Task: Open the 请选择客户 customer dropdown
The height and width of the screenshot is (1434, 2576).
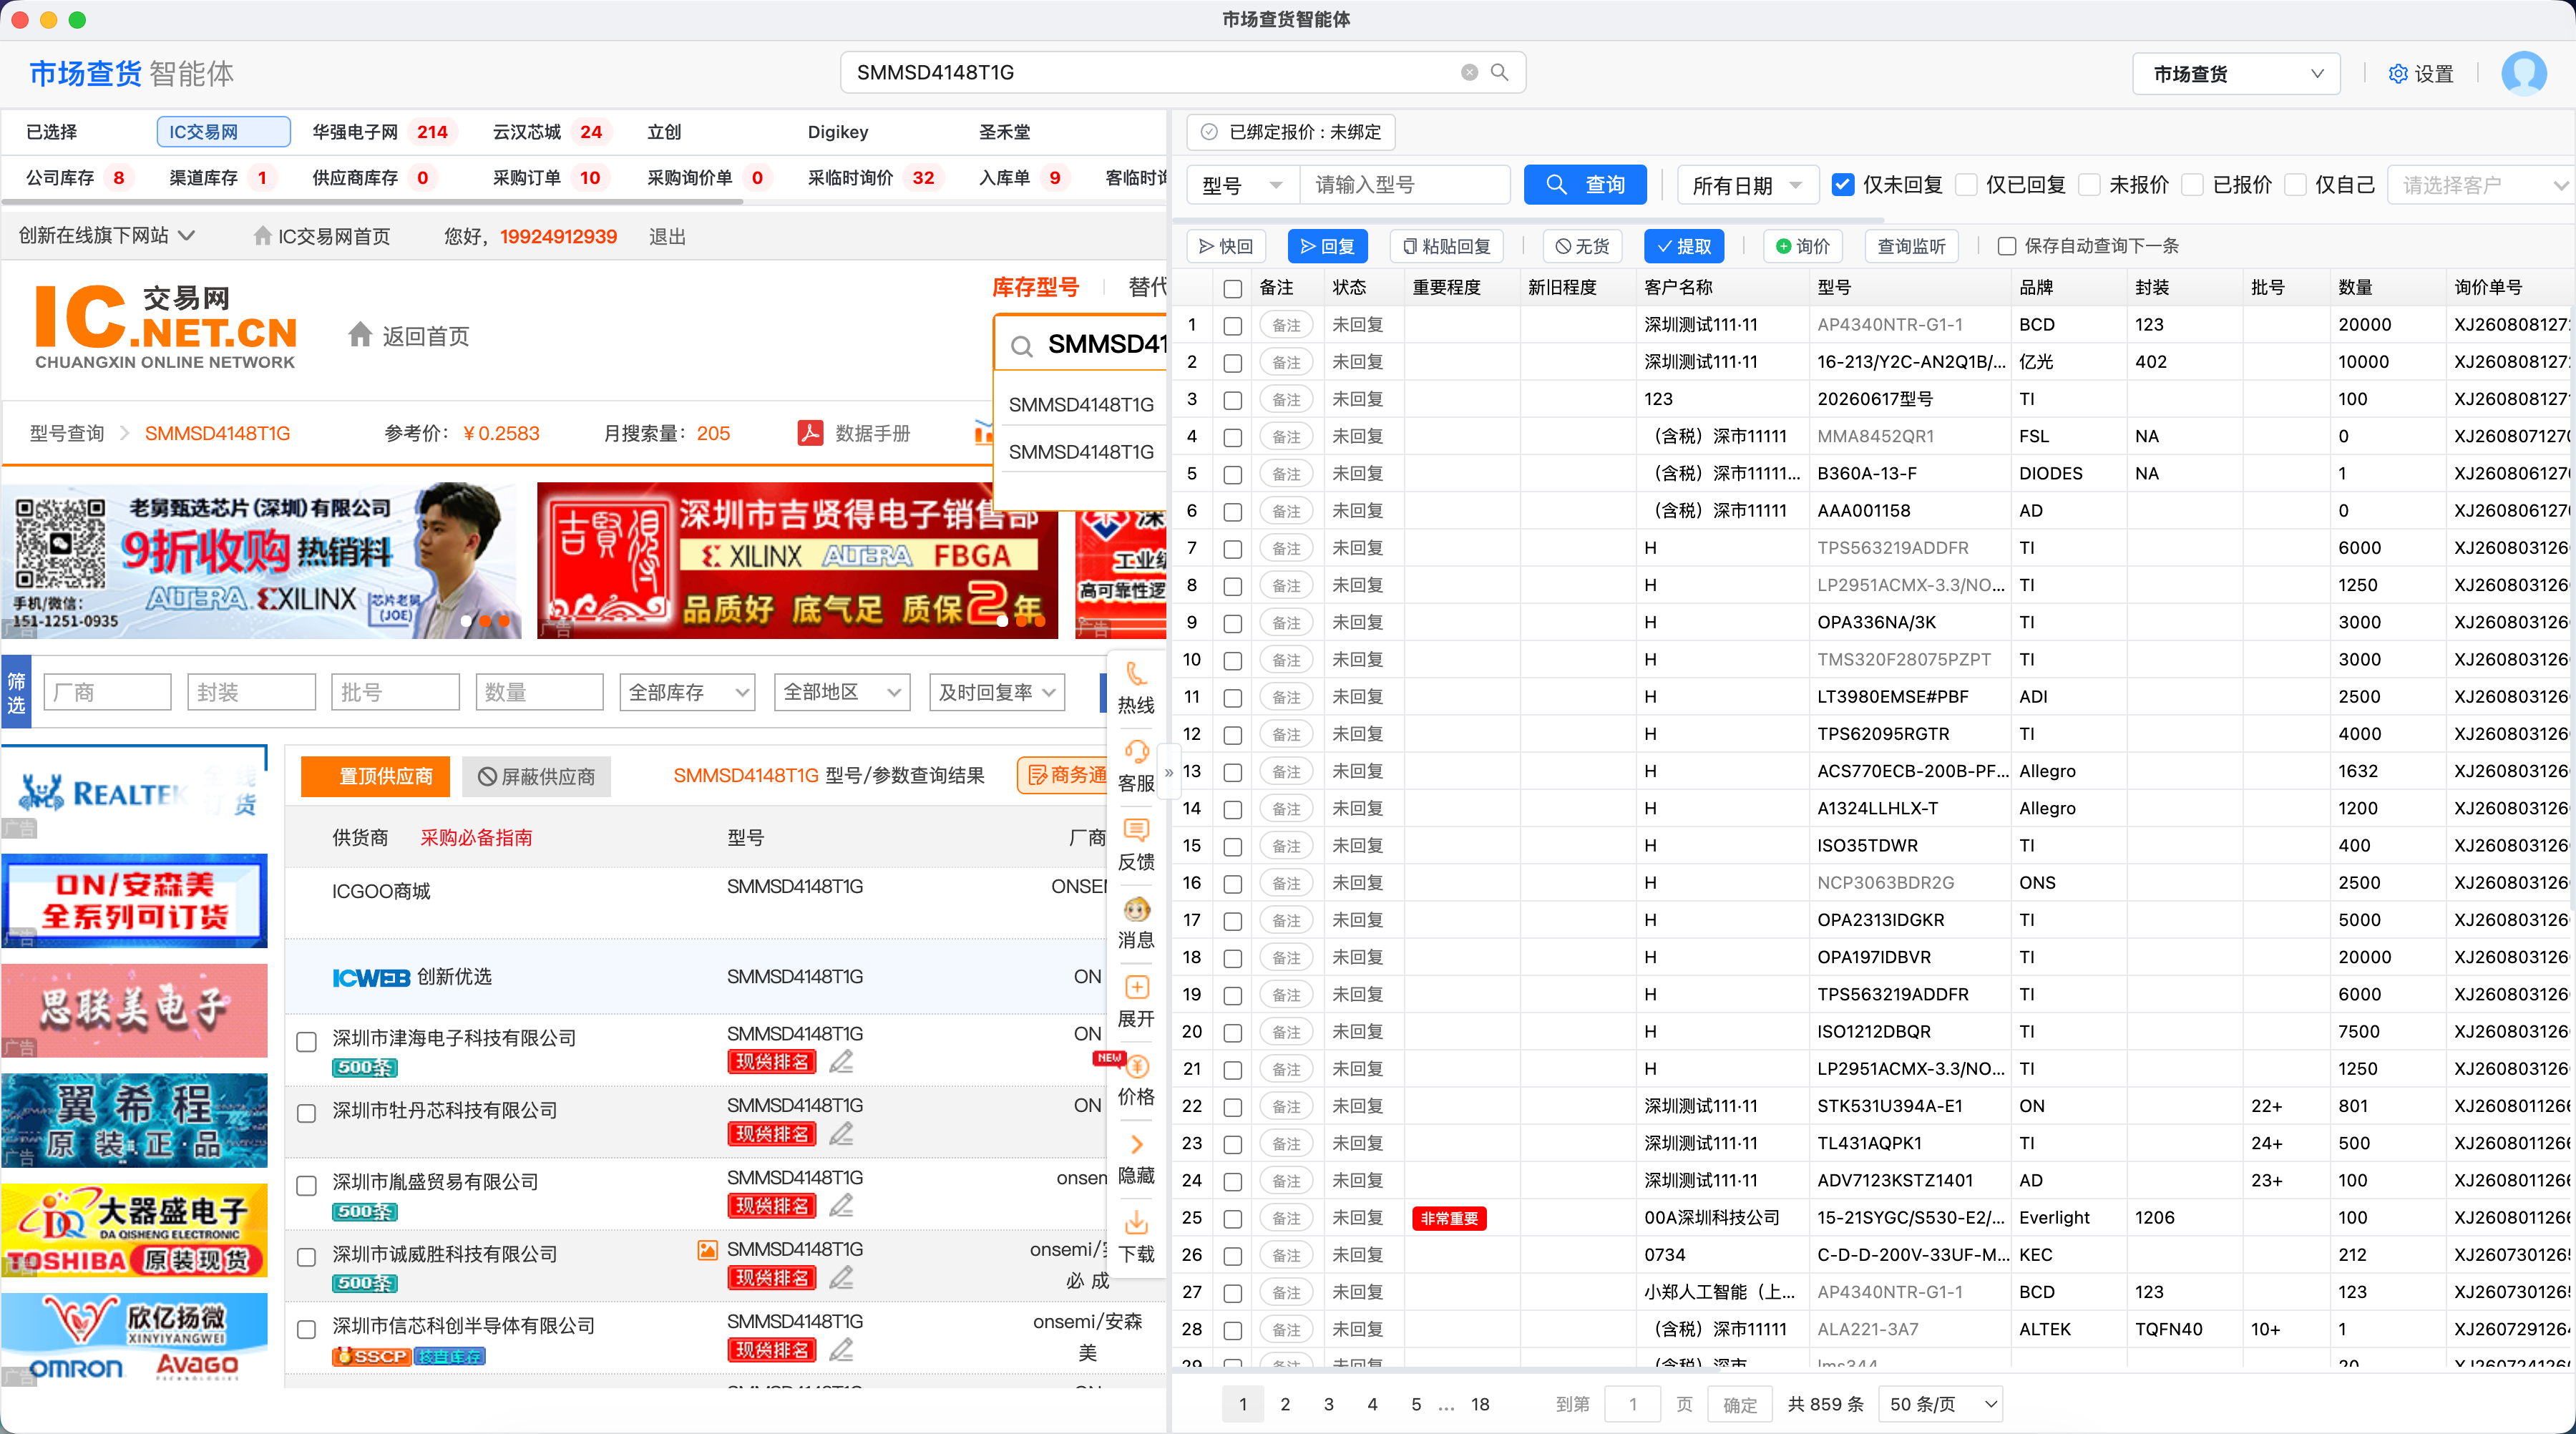Action: (x=2481, y=185)
